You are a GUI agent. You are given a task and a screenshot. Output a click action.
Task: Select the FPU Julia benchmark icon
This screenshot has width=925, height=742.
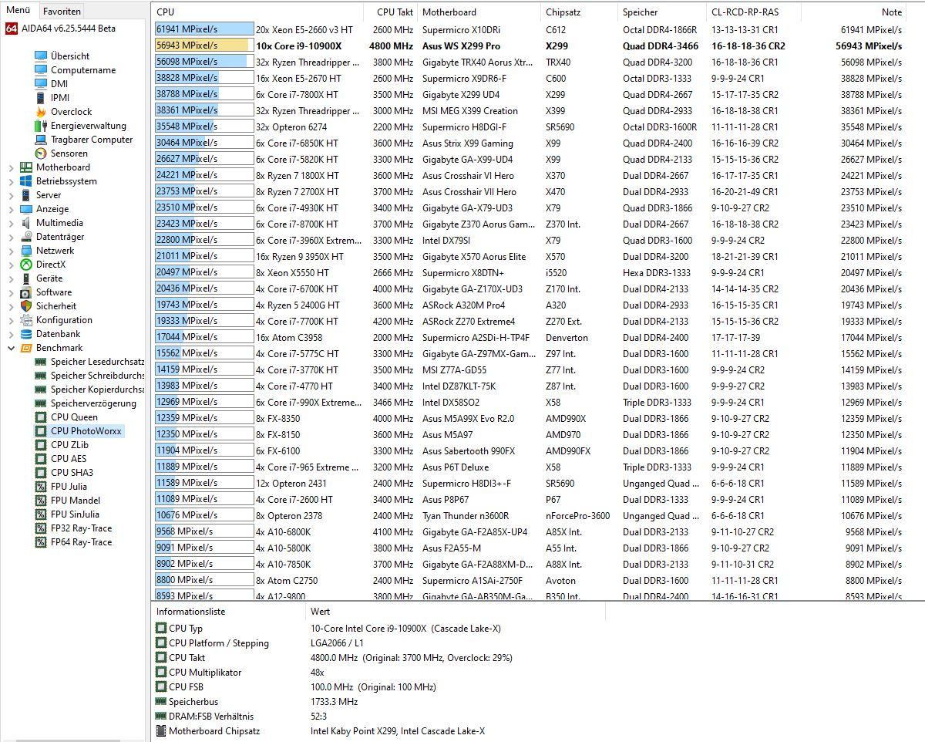pyautogui.click(x=41, y=487)
